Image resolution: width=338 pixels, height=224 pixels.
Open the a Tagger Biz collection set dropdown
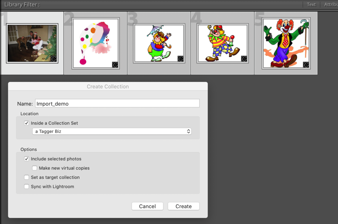coord(112,131)
